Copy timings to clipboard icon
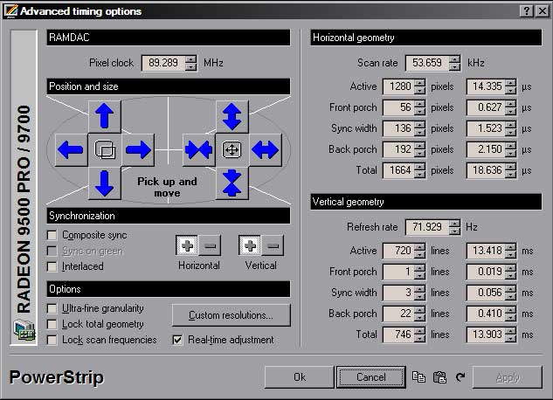 tap(418, 377)
